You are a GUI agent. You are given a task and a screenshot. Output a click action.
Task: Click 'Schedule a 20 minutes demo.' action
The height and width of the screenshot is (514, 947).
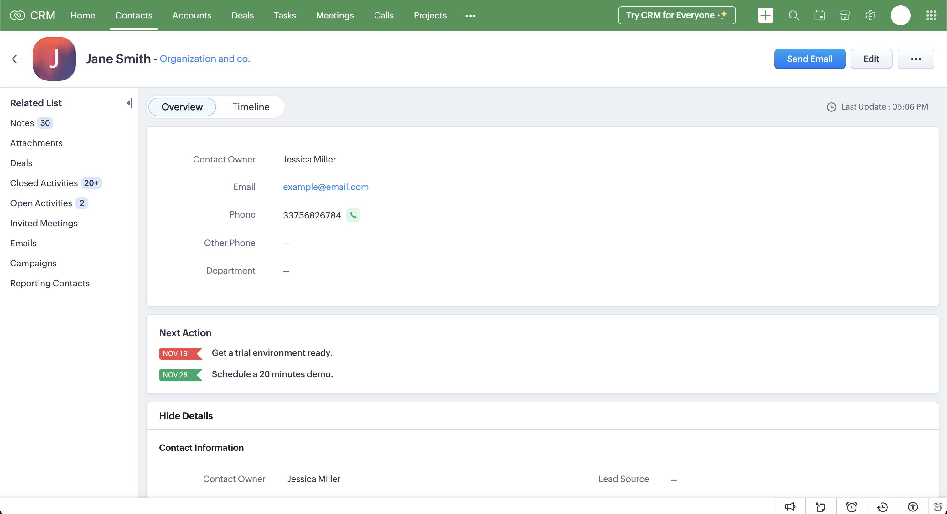272,374
